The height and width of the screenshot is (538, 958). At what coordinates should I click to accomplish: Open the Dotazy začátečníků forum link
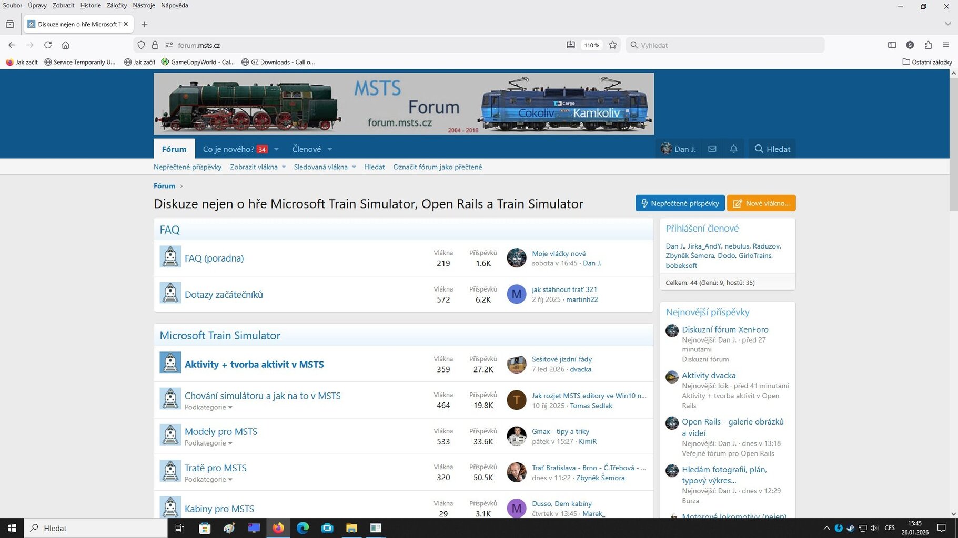(224, 295)
